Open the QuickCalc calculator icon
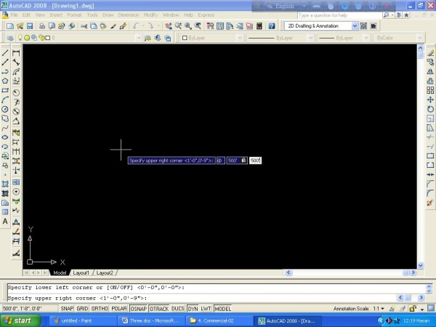This screenshot has height=327, width=436. pos(259,26)
